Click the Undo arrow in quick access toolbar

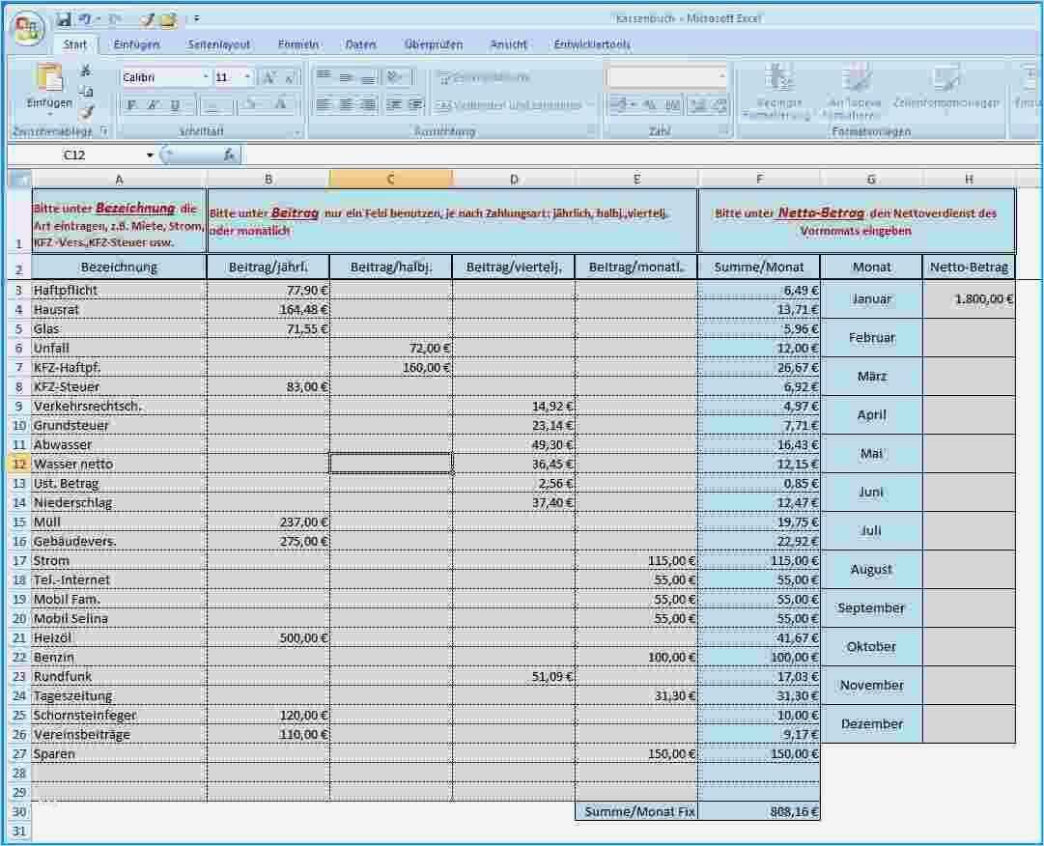pyautogui.click(x=85, y=19)
